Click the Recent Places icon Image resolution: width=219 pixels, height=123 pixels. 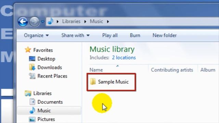click(x=32, y=76)
